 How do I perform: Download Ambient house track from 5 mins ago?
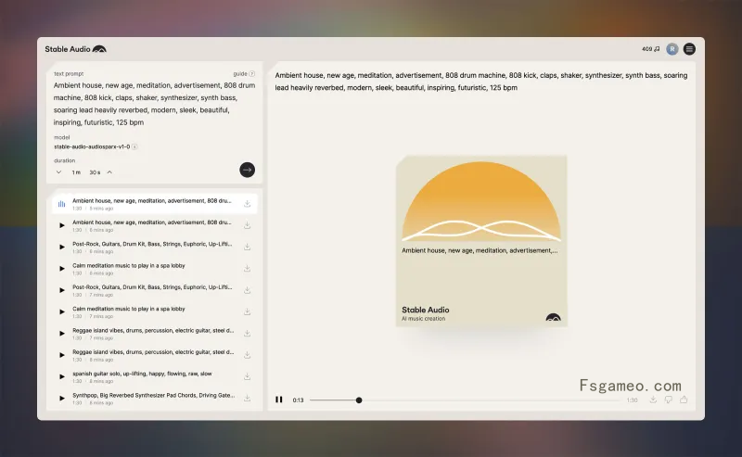(247, 204)
